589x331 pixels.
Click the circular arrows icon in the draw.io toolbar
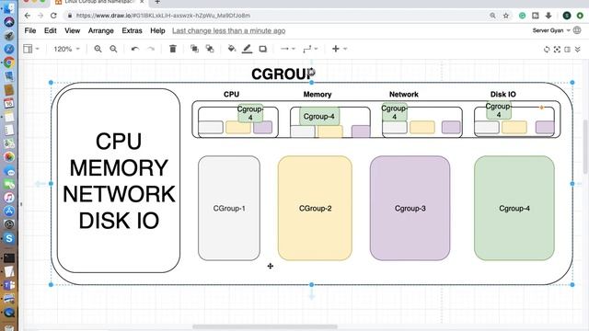547,49
